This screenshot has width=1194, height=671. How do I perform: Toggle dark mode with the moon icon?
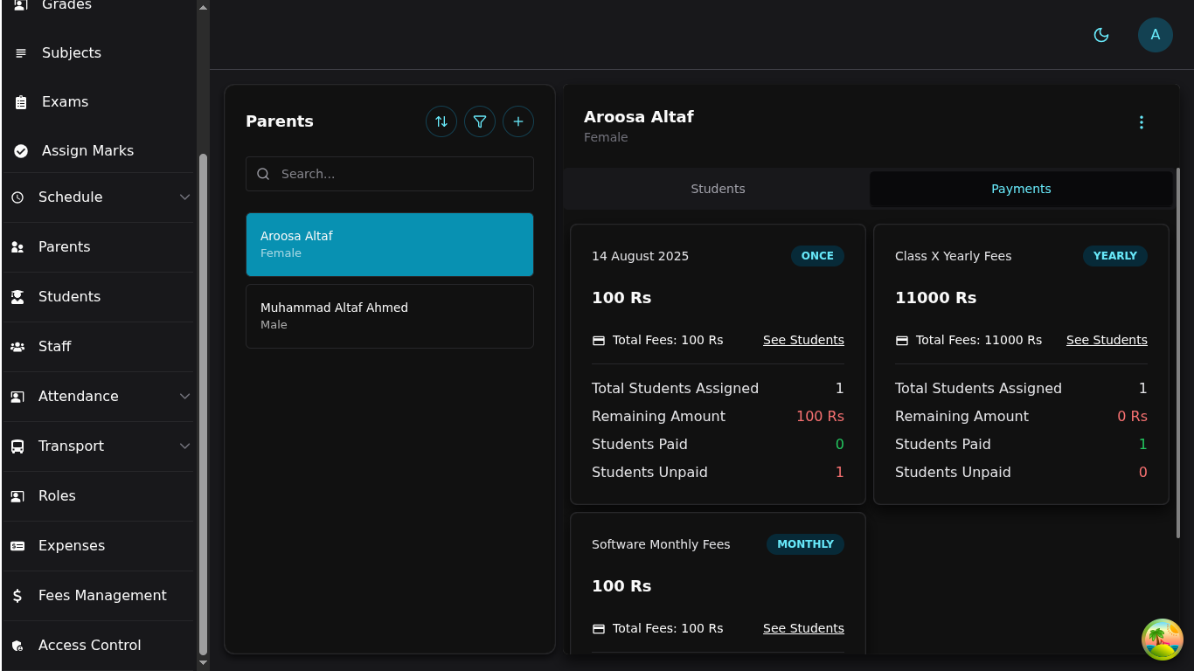tap(1101, 35)
